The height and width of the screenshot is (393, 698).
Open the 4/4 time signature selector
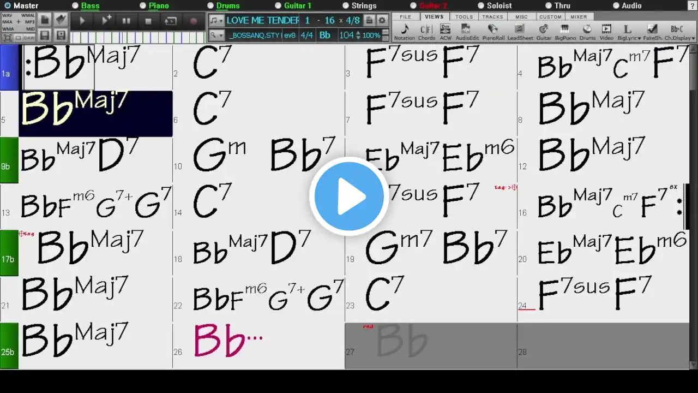[307, 35]
